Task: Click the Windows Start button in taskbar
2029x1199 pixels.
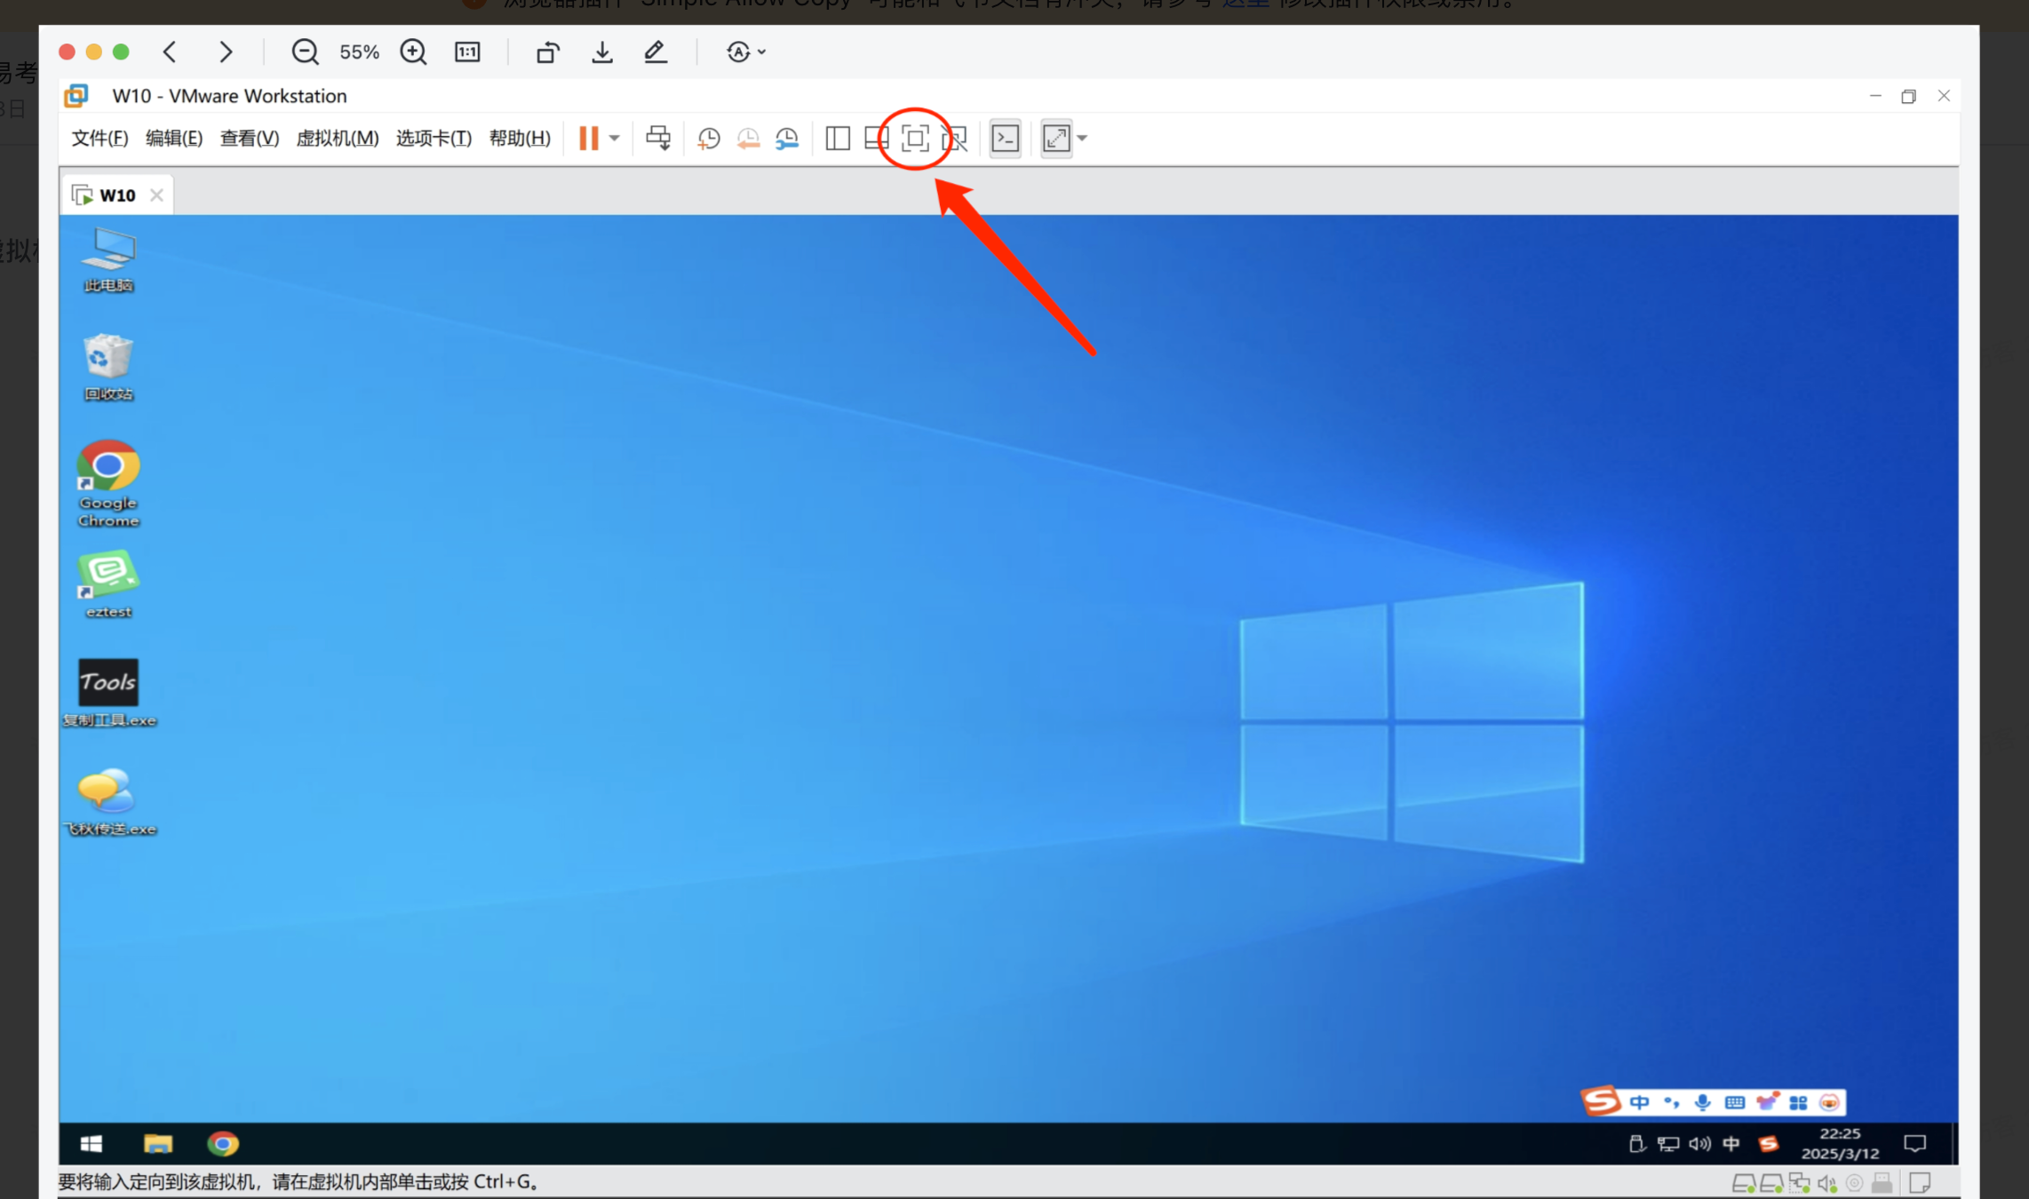Action: (92, 1144)
